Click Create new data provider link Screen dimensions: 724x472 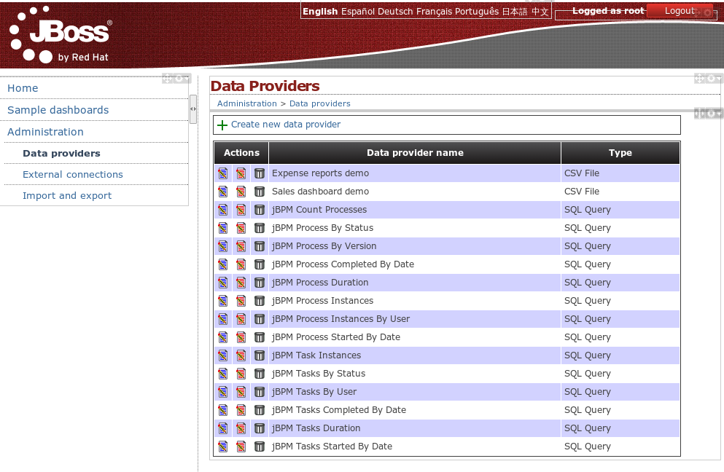click(286, 125)
